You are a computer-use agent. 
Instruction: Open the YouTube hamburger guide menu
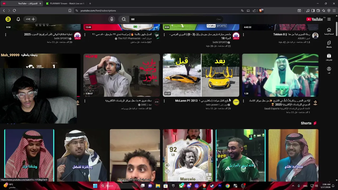point(329,19)
